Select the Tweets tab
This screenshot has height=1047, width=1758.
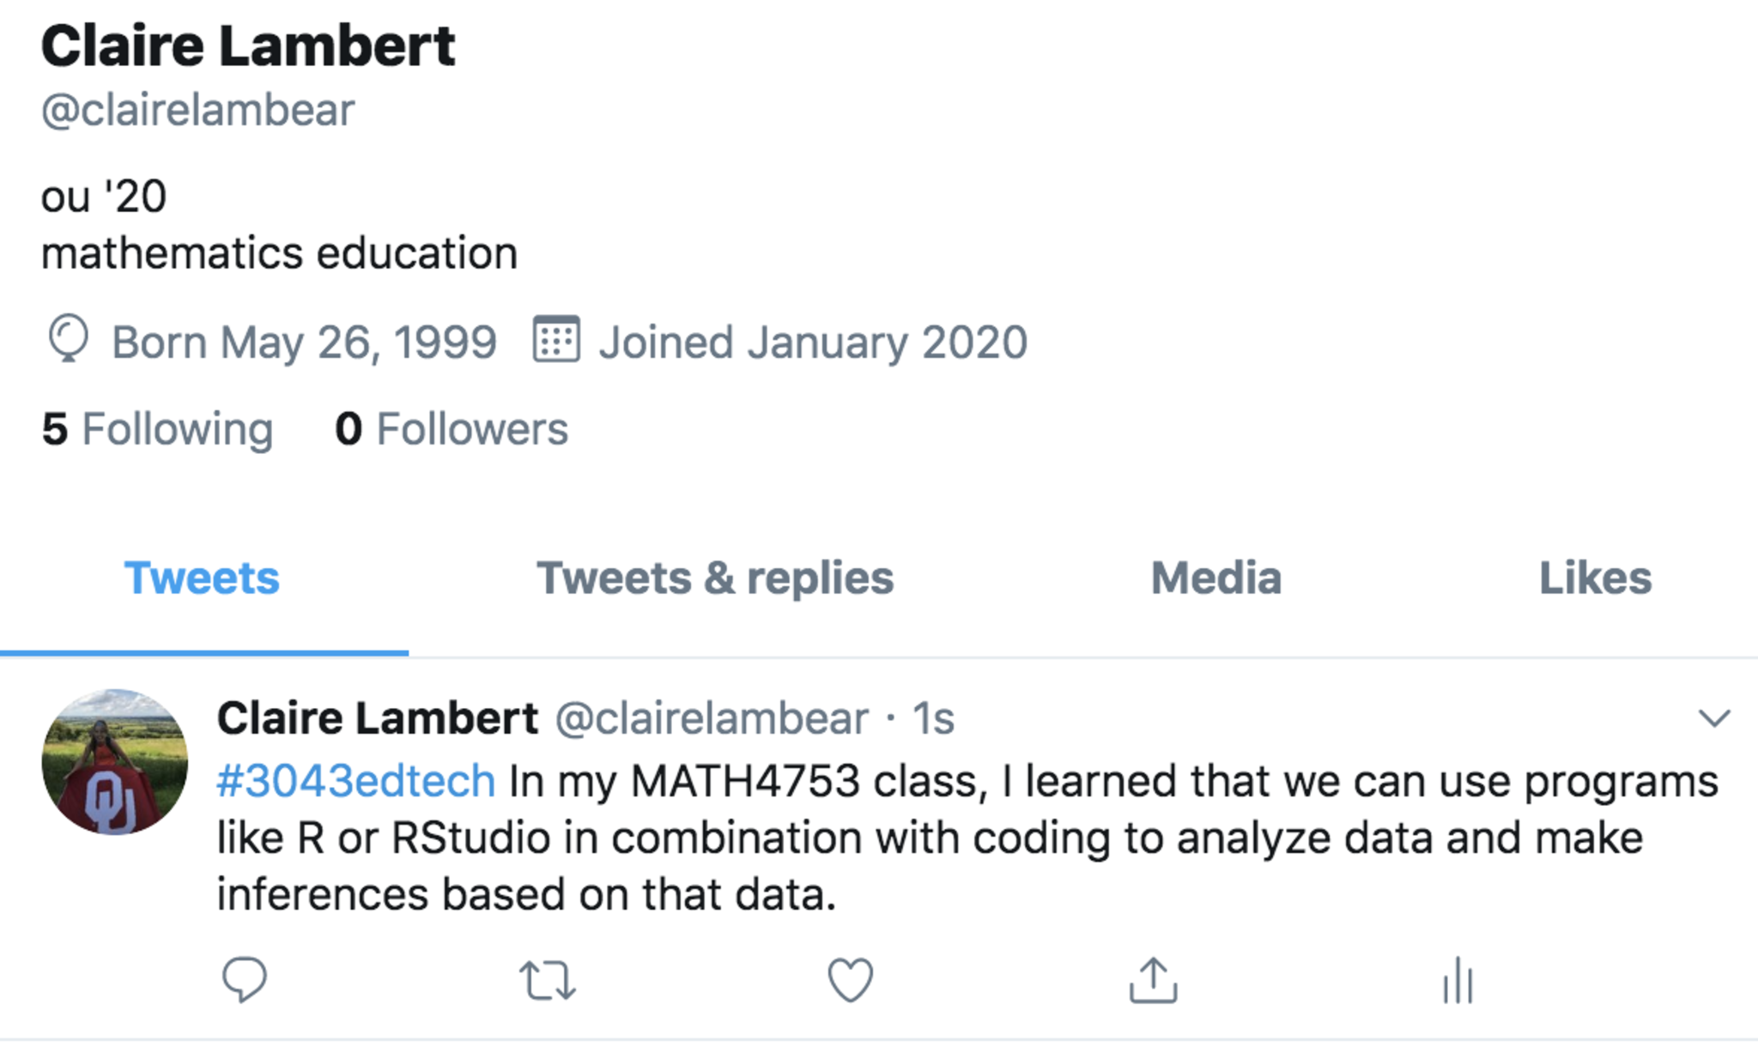click(202, 578)
